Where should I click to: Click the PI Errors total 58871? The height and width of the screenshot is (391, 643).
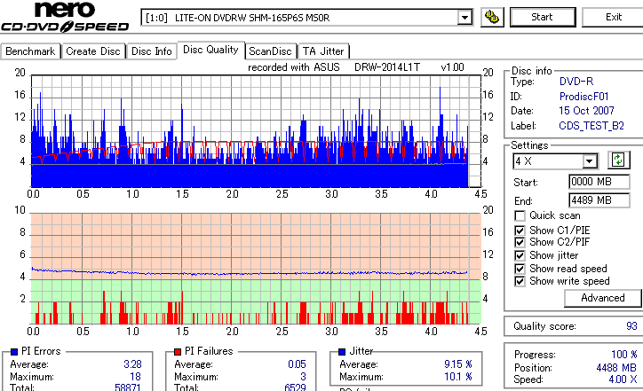click(x=128, y=387)
